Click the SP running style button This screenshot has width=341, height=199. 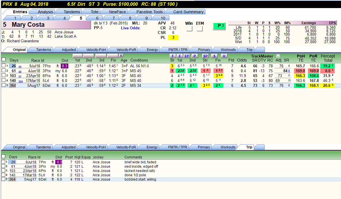pos(205,56)
